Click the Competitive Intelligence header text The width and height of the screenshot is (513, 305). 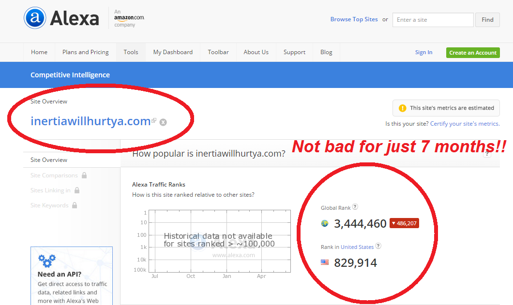70,75
